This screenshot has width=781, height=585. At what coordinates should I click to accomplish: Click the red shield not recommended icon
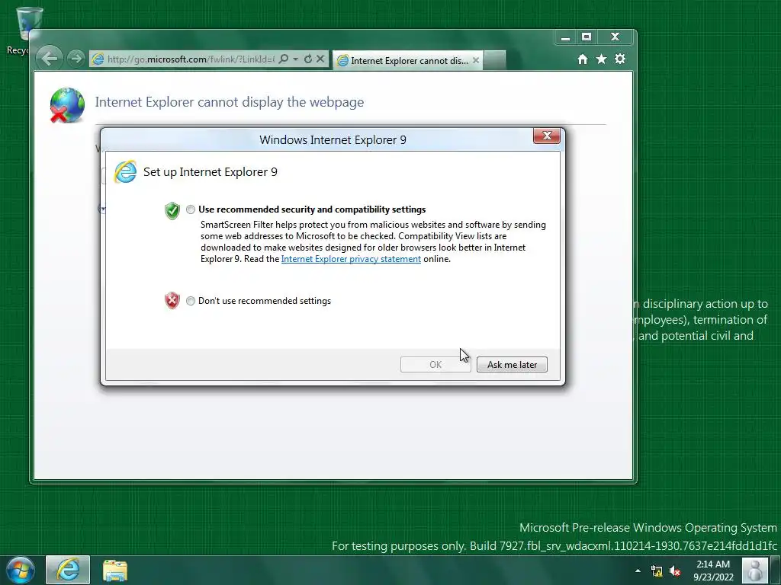point(172,300)
